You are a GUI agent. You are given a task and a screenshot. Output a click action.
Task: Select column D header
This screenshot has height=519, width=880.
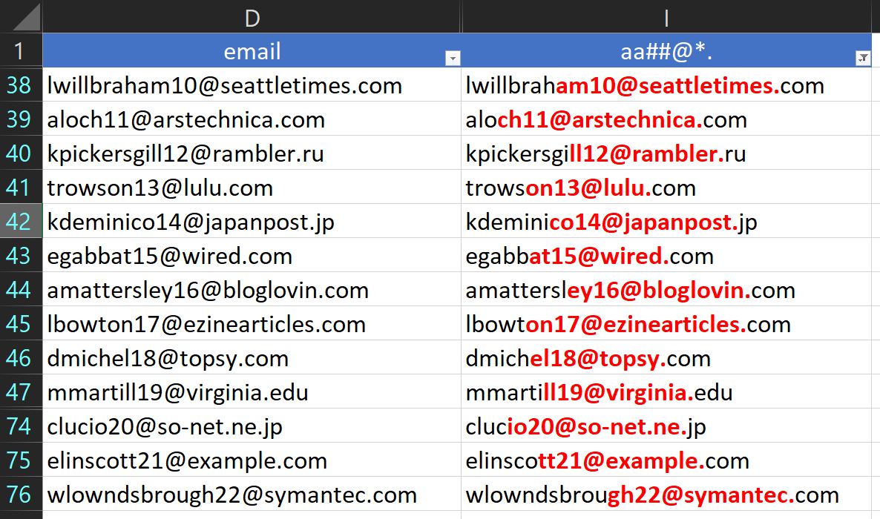[x=252, y=18]
